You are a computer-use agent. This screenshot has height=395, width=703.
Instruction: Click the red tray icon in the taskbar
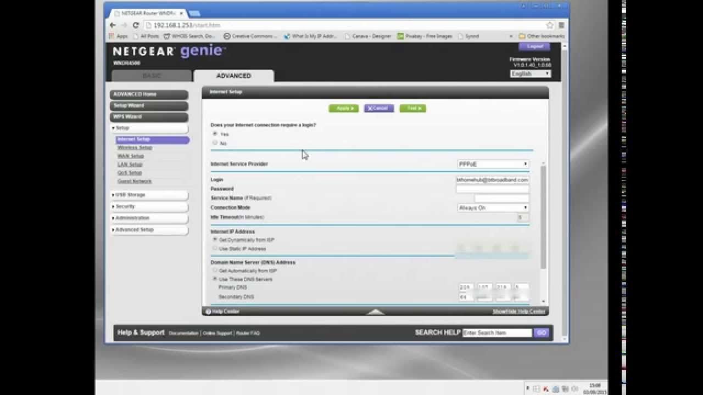pos(546,389)
